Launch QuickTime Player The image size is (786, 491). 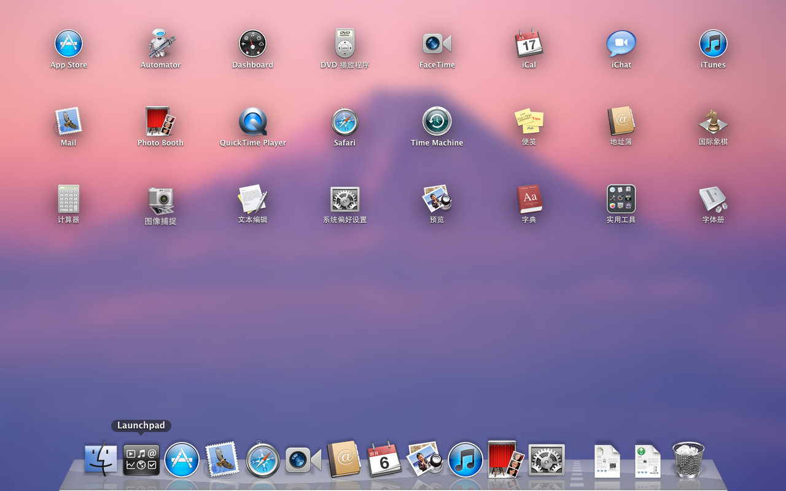(252, 122)
